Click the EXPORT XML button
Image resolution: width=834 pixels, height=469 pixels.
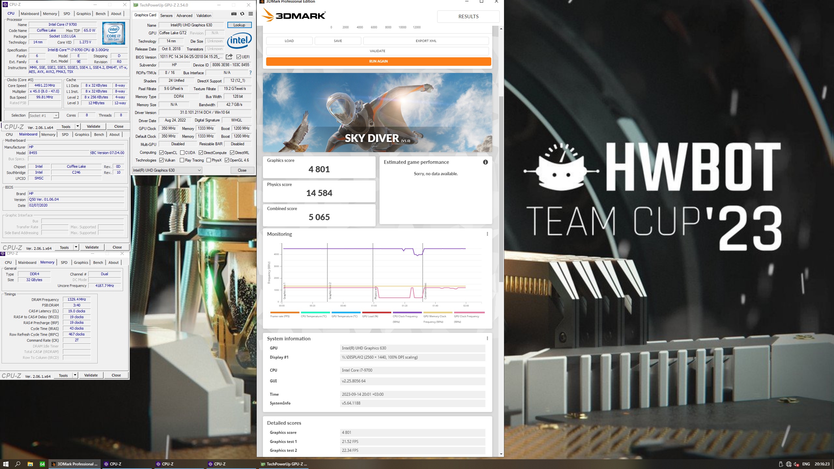[x=426, y=41]
